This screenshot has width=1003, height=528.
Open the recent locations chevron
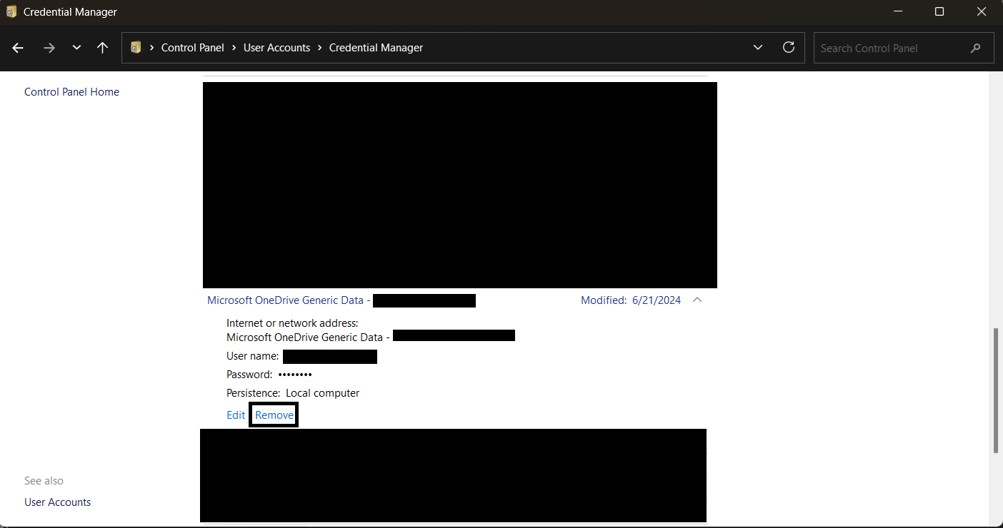(x=76, y=48)
